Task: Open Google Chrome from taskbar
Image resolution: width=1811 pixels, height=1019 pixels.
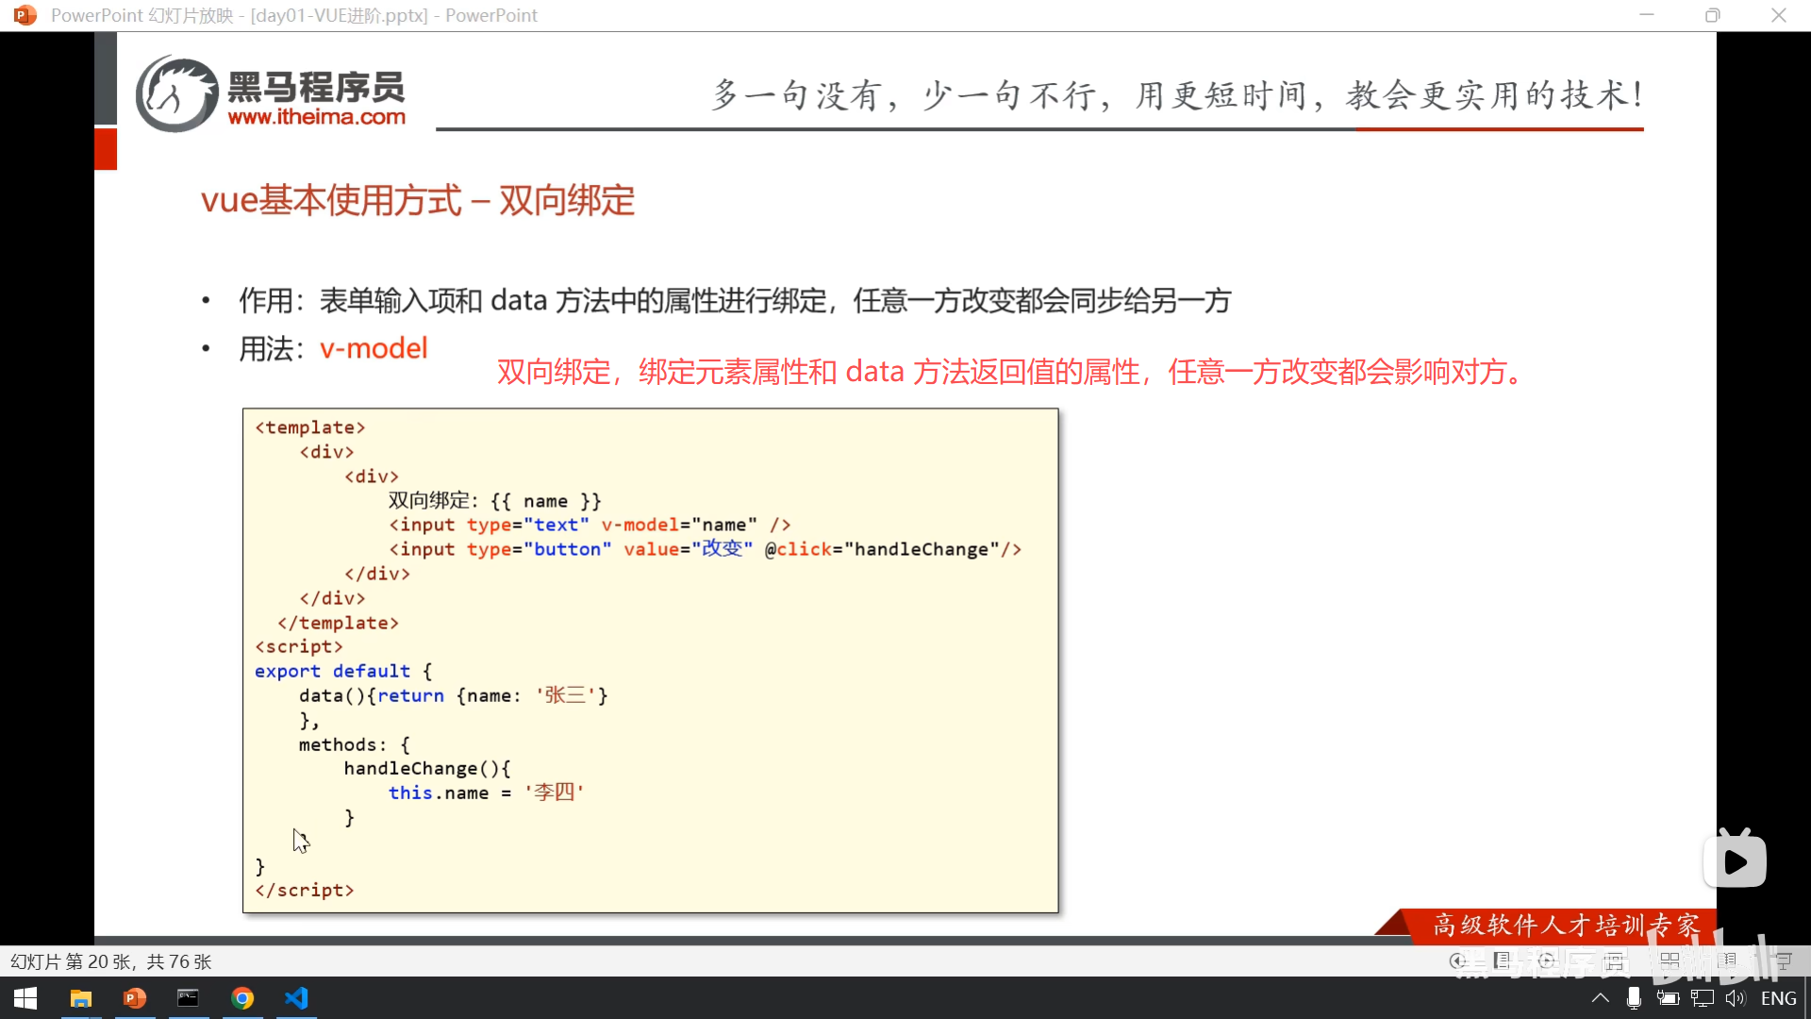Action: [242, 997]
